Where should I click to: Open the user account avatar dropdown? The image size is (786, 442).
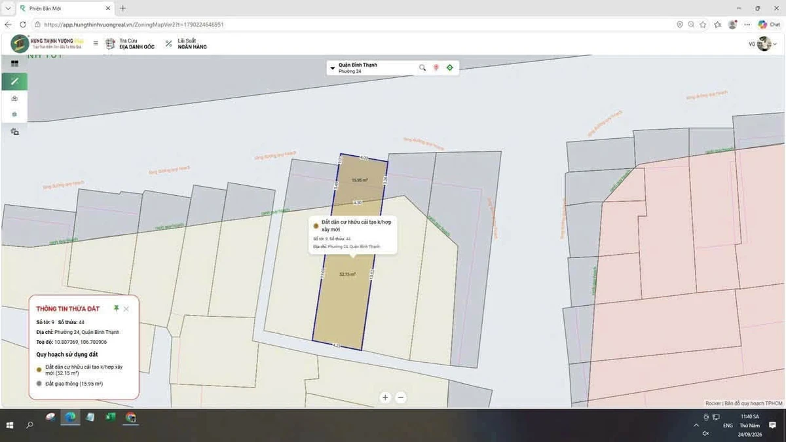click(x=764, y=44)
